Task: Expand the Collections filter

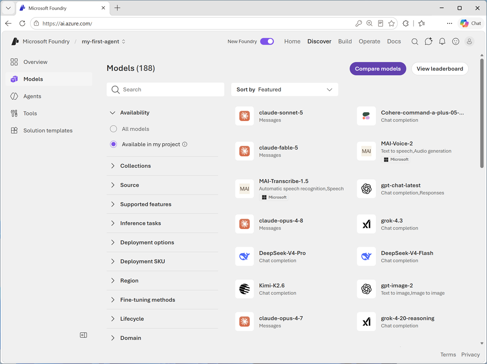Action: click(162, 166)
